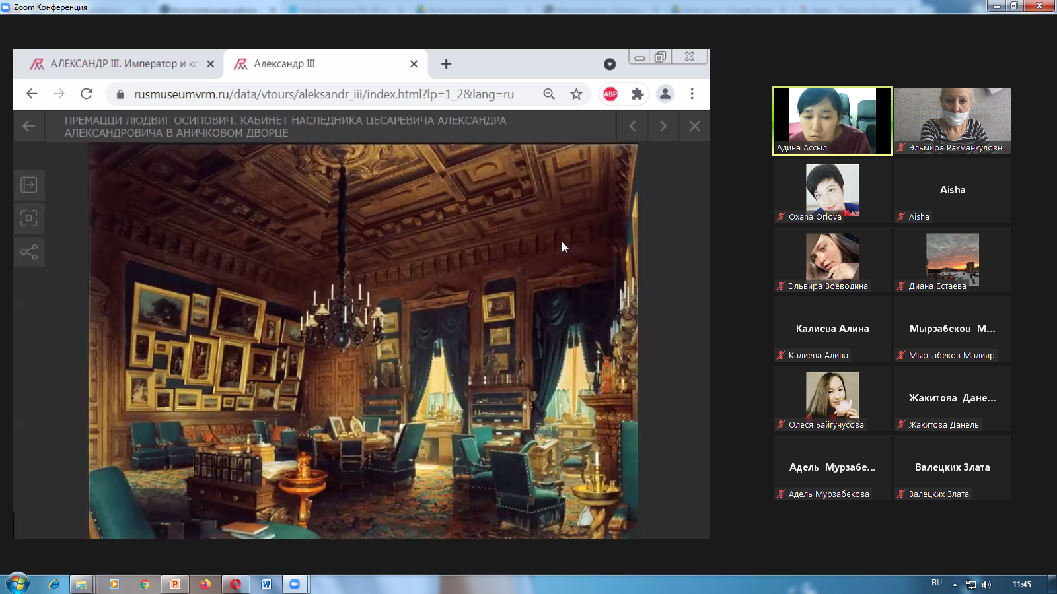The height and width of the screenshot is (594, 1057).
Task: Click the zoom magnifier icon in address bar
Action: click(549, 94)
